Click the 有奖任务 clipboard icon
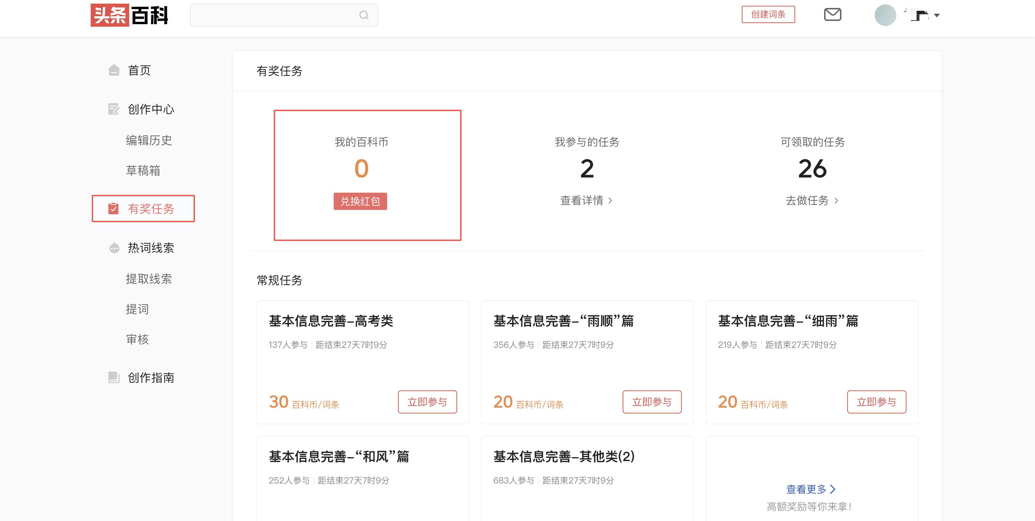Screen dimensions: 1035x521 114,208
